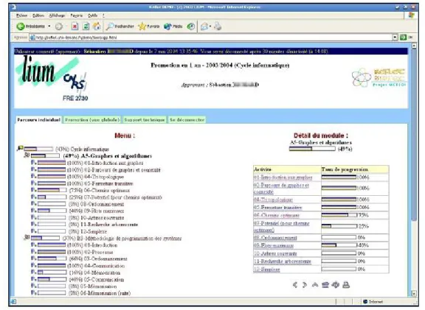
Task: Click the Projet MODALES logo at right
Action: click(379, 77)
